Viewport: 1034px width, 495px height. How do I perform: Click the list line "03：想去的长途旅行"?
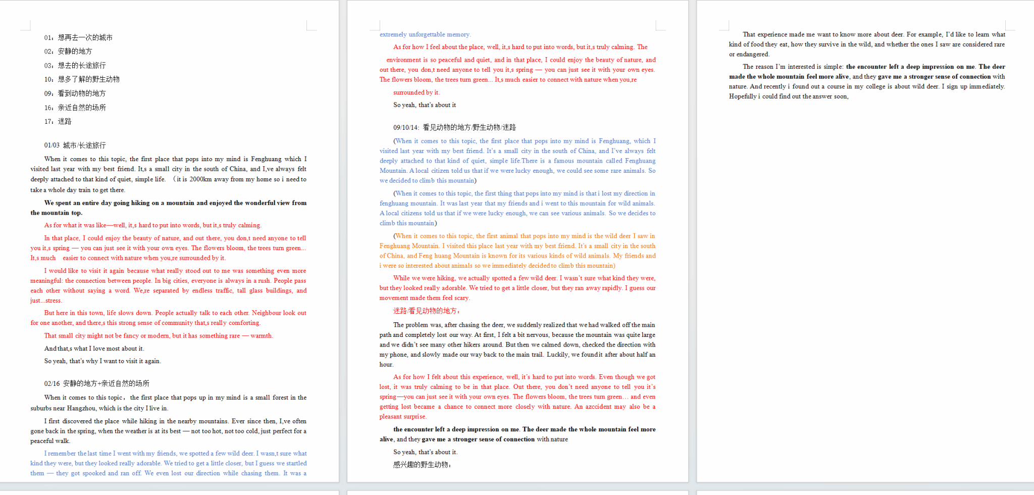click(75, 65)
